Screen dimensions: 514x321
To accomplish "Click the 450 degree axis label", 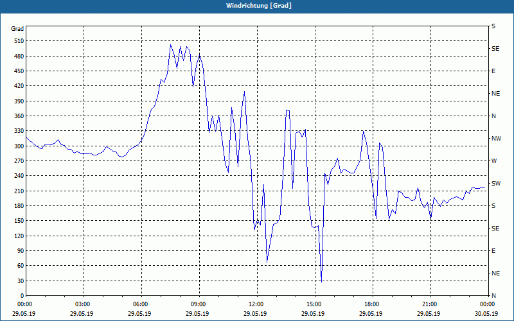I will click(19, 71).
